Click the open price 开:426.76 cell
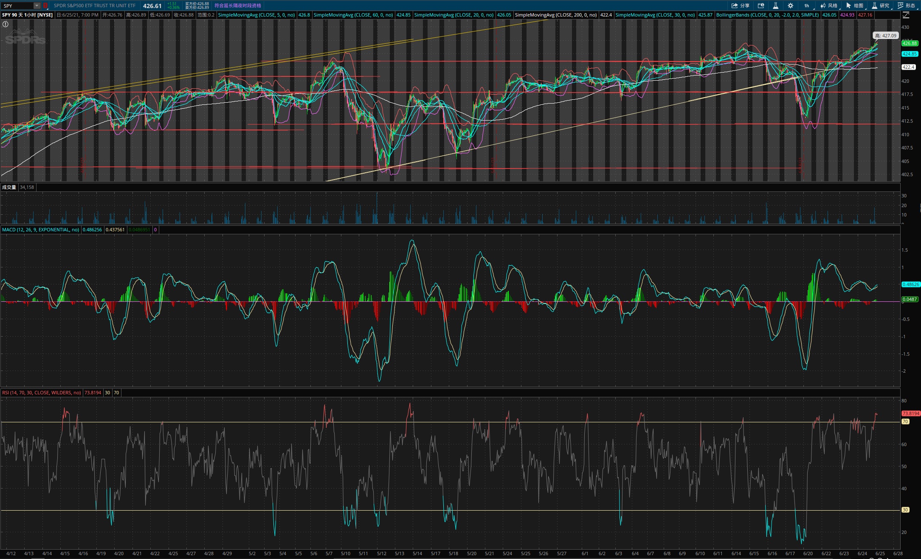Screen dimensions: 921x559 (112, 15)
